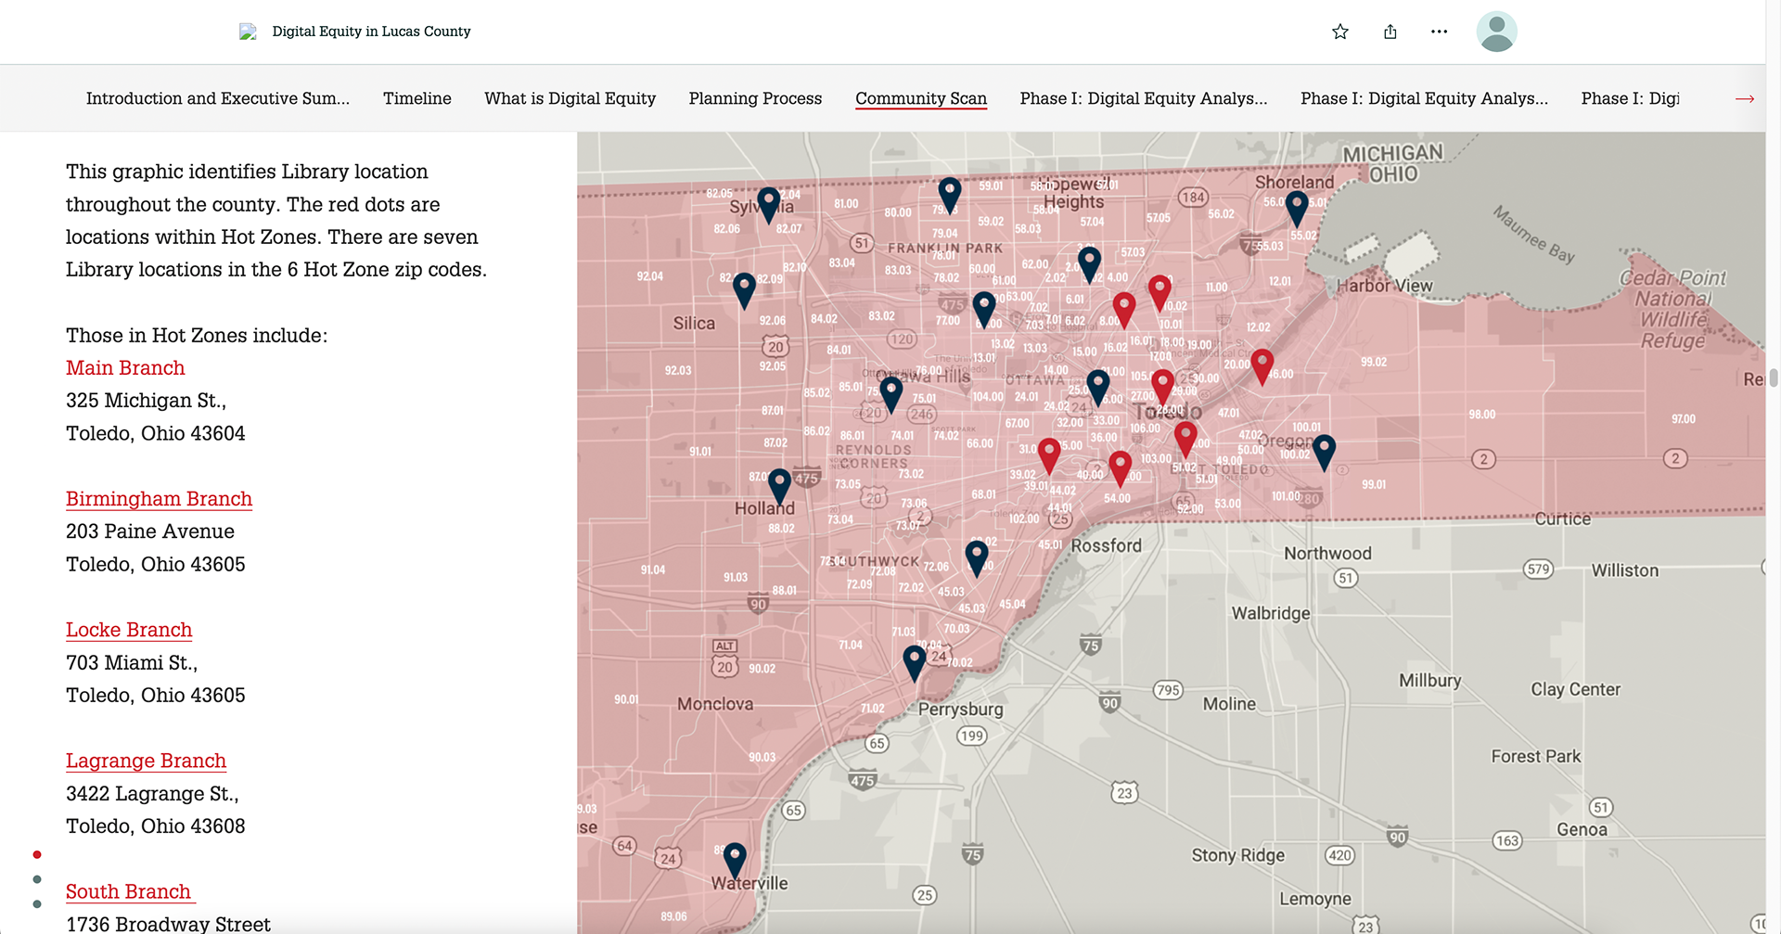Select the navy pin at Holland
Image resolution: width=1781 pixels, height=934 pixels.
[x=779, y=487]
